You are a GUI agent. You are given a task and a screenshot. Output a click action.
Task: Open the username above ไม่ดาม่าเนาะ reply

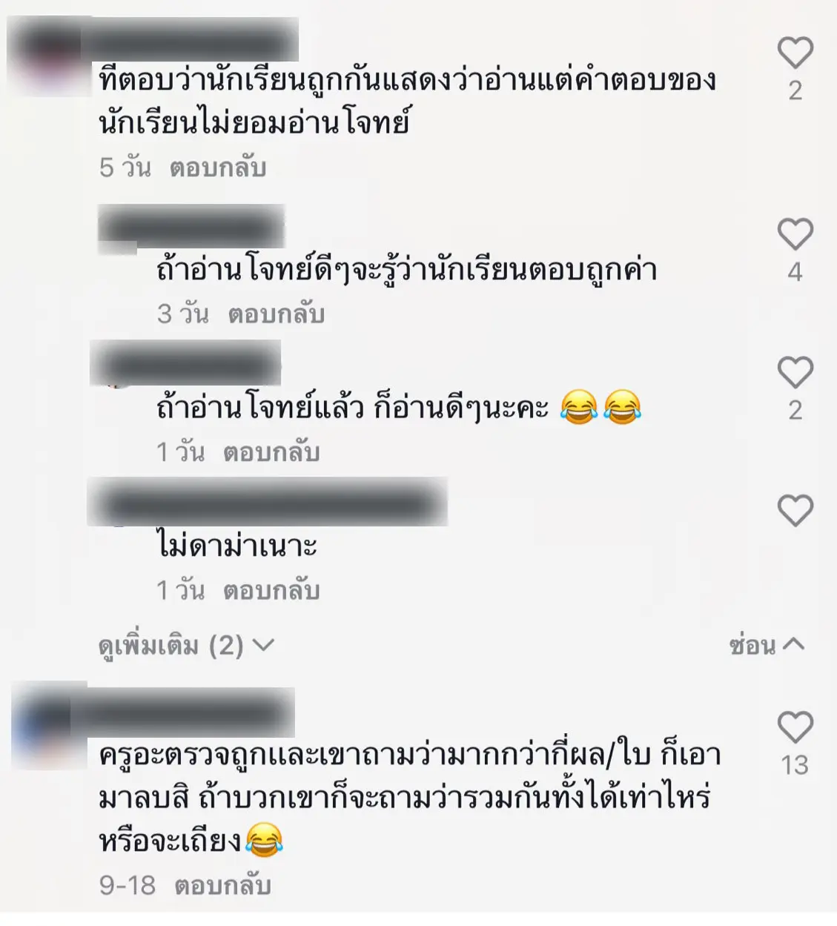point(268,502)
